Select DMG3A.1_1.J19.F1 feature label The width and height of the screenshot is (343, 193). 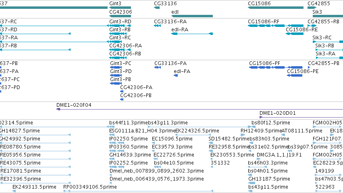coord(279,155)
